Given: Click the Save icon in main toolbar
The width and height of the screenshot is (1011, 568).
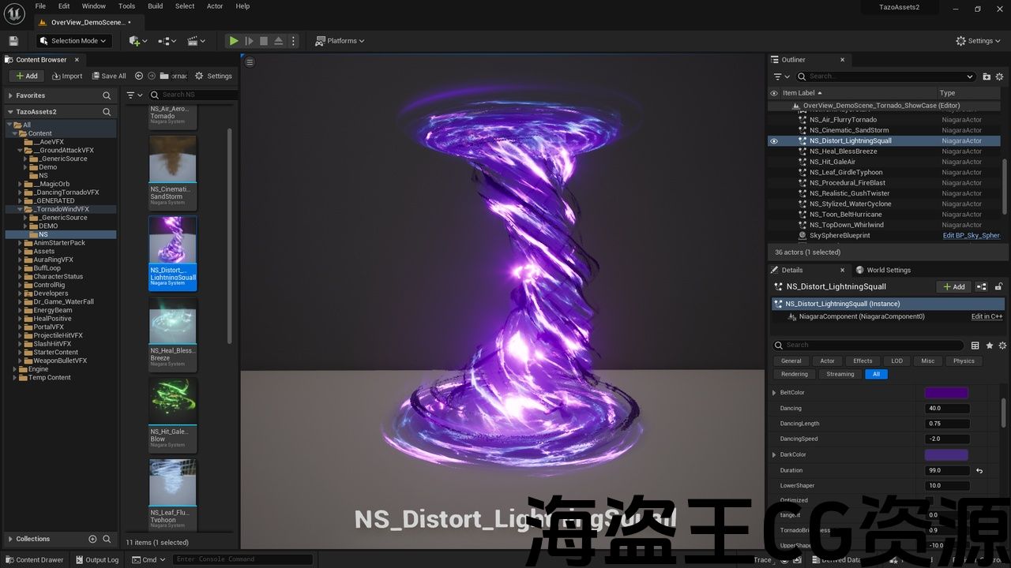Looking at the screenshot, I should [13, 41].
